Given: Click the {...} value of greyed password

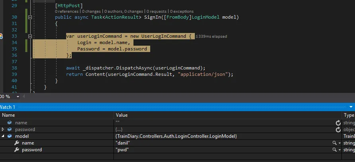Looking at the screenshot, I should tap(119, 129).
